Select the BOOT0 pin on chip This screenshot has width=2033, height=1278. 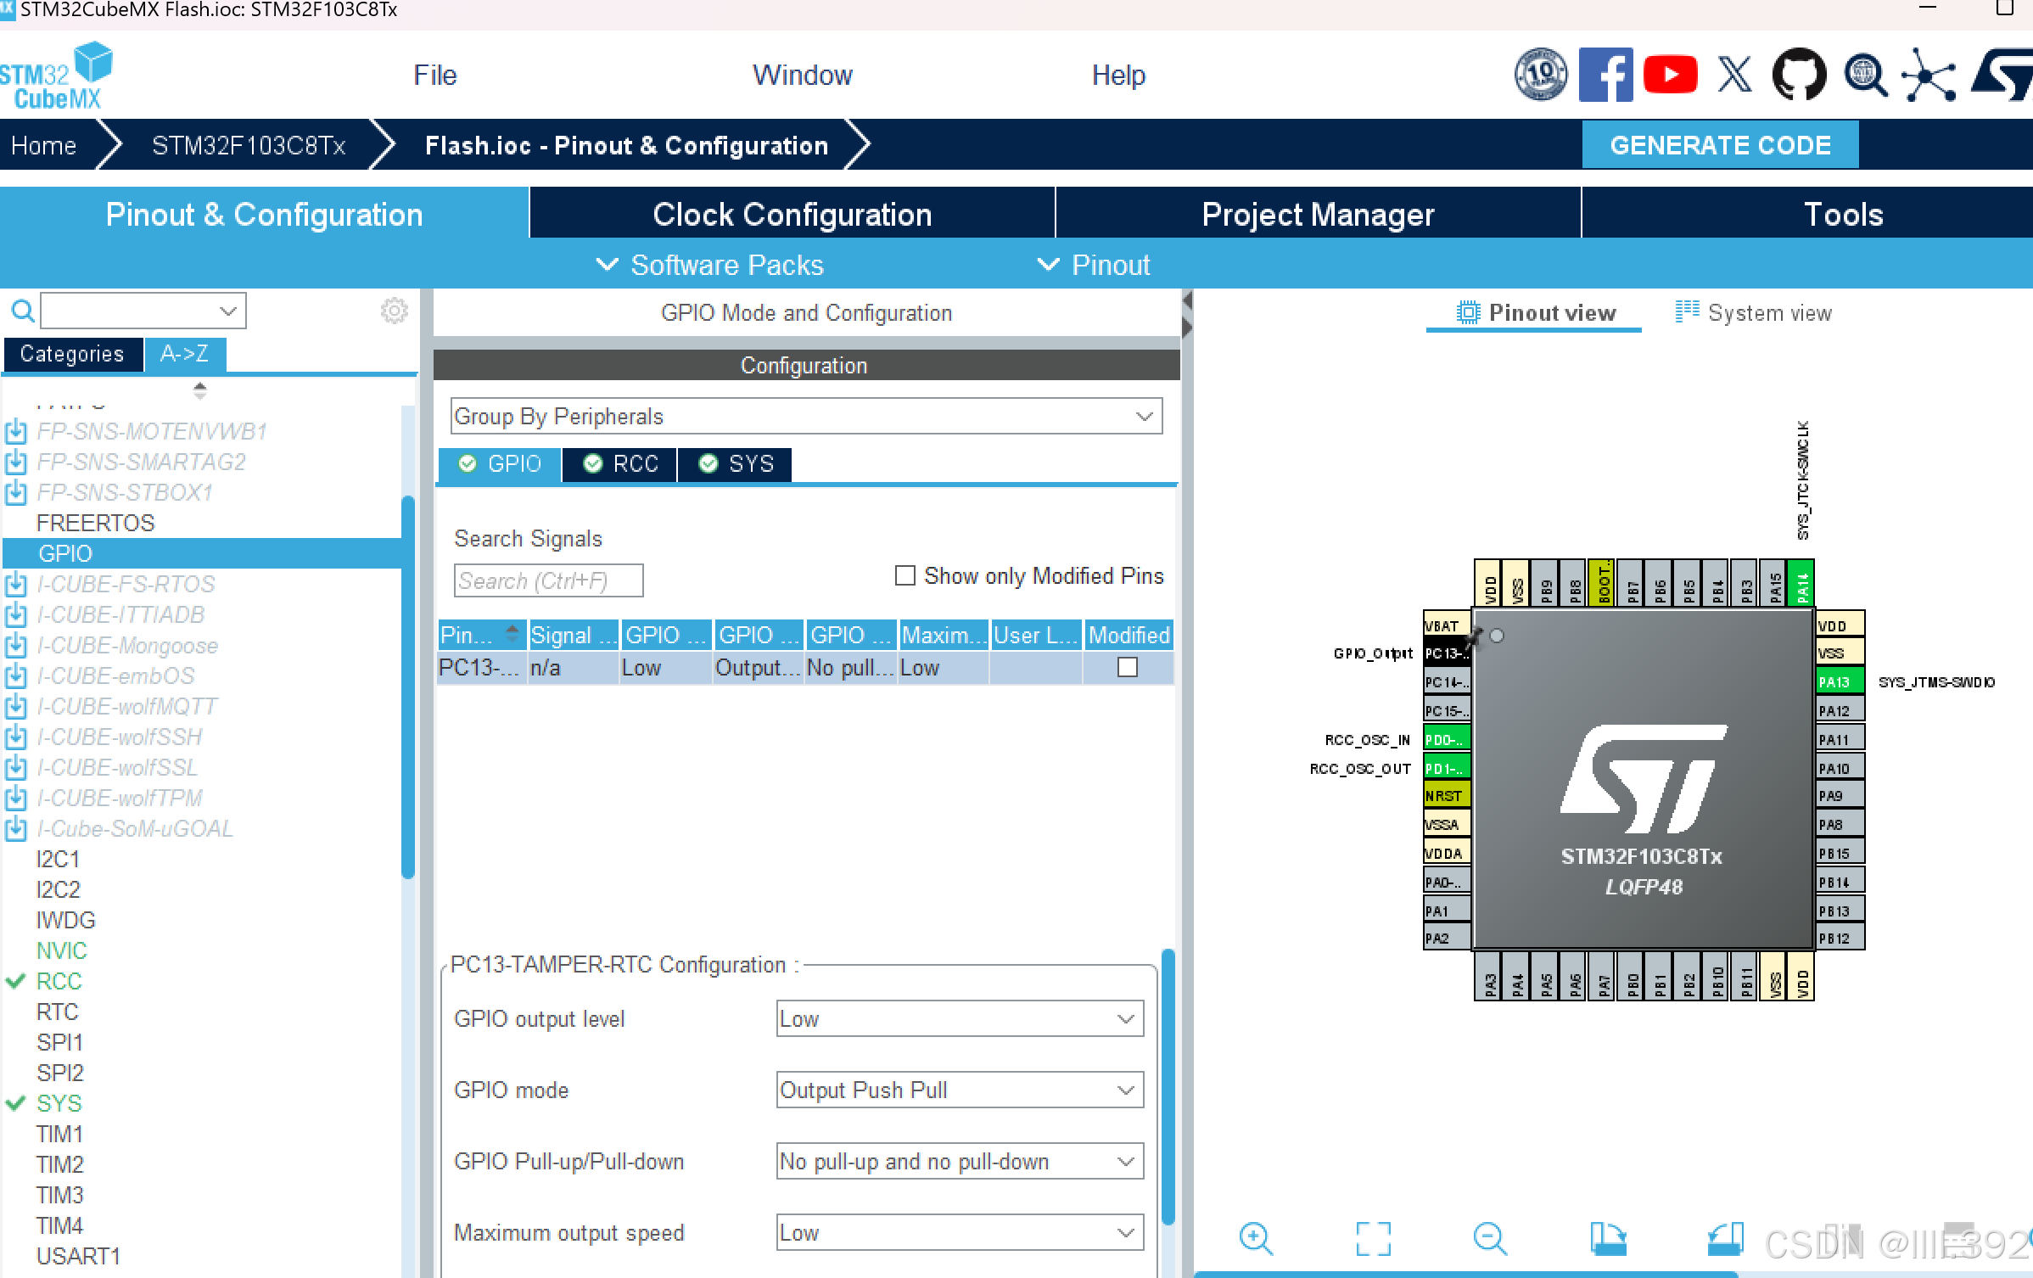tap(1602, 582)
